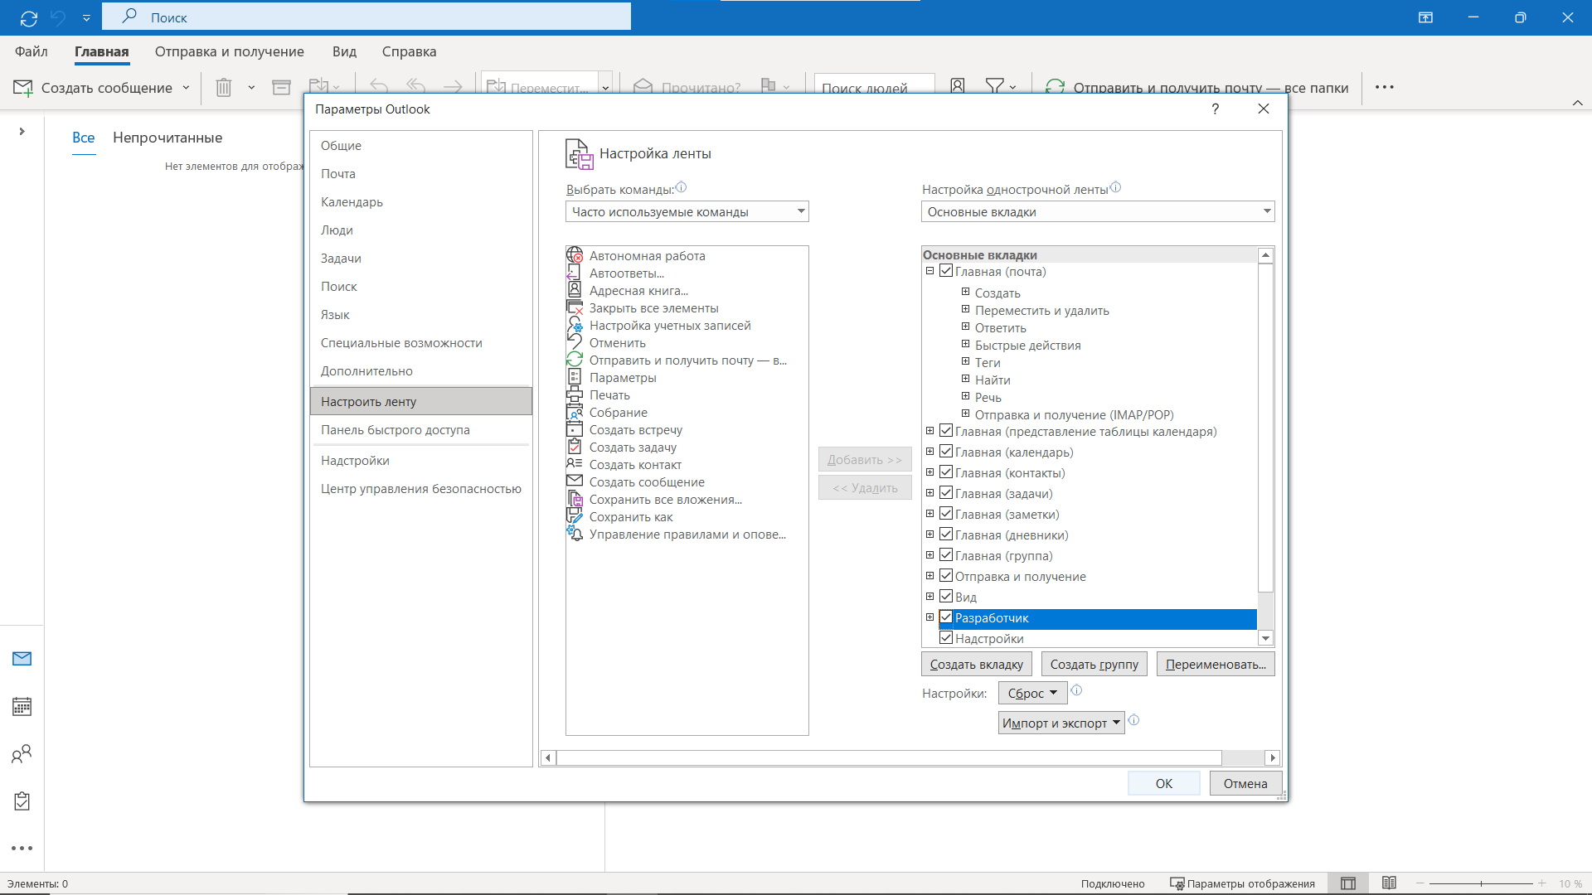Image resolution: width=1592 pixels, height=895 pixels.
Task: Expand the Главная (контакты) tree node
Action: [929, 472]
